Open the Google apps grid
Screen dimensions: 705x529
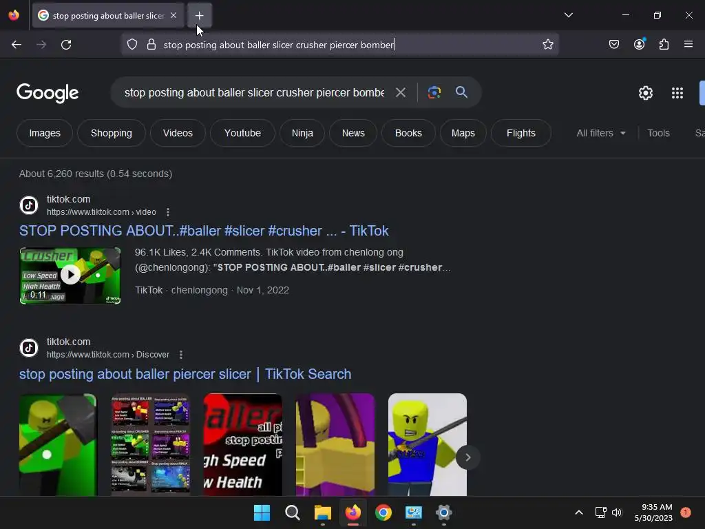click(677, 93)
